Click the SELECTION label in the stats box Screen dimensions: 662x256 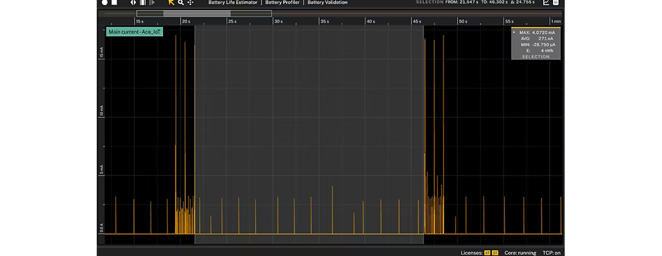point(536,57)
